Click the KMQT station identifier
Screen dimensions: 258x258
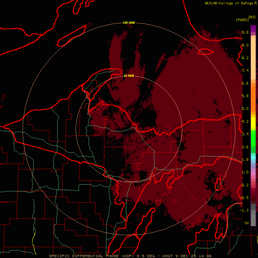pyautogui.click(x=167, y=256)
